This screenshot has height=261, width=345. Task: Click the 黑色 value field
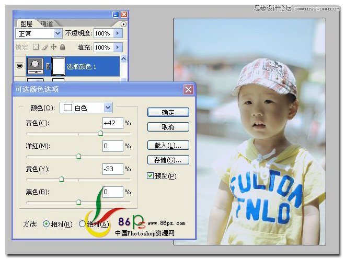(113, 192)
